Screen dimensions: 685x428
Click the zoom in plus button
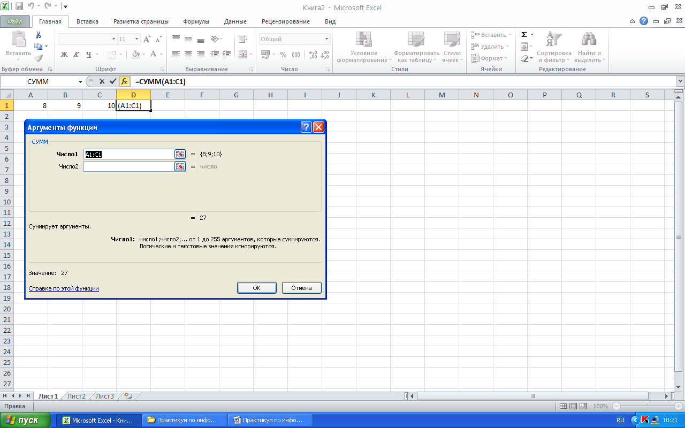678,406
